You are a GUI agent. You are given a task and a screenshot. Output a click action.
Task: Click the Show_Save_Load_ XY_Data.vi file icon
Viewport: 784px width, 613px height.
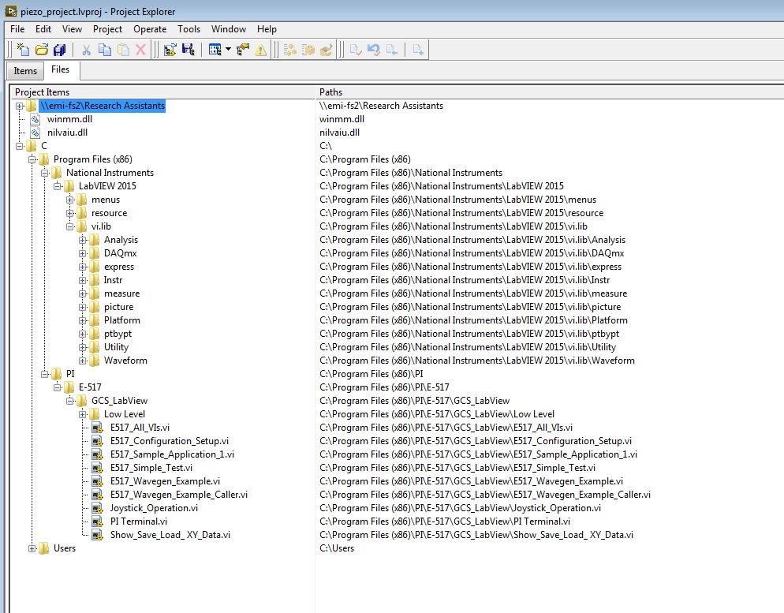point(97,535)
